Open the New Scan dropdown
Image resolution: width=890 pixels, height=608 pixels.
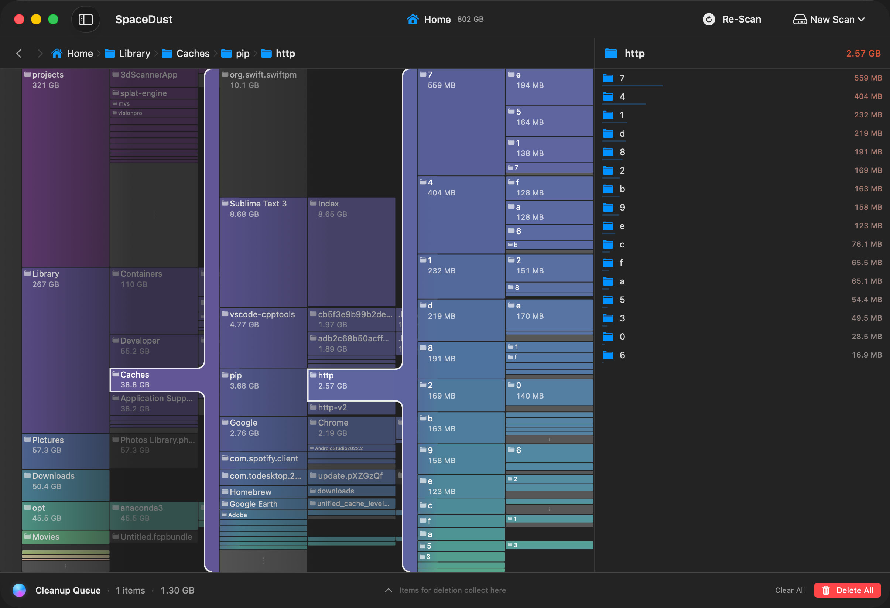tap(829, 19)
